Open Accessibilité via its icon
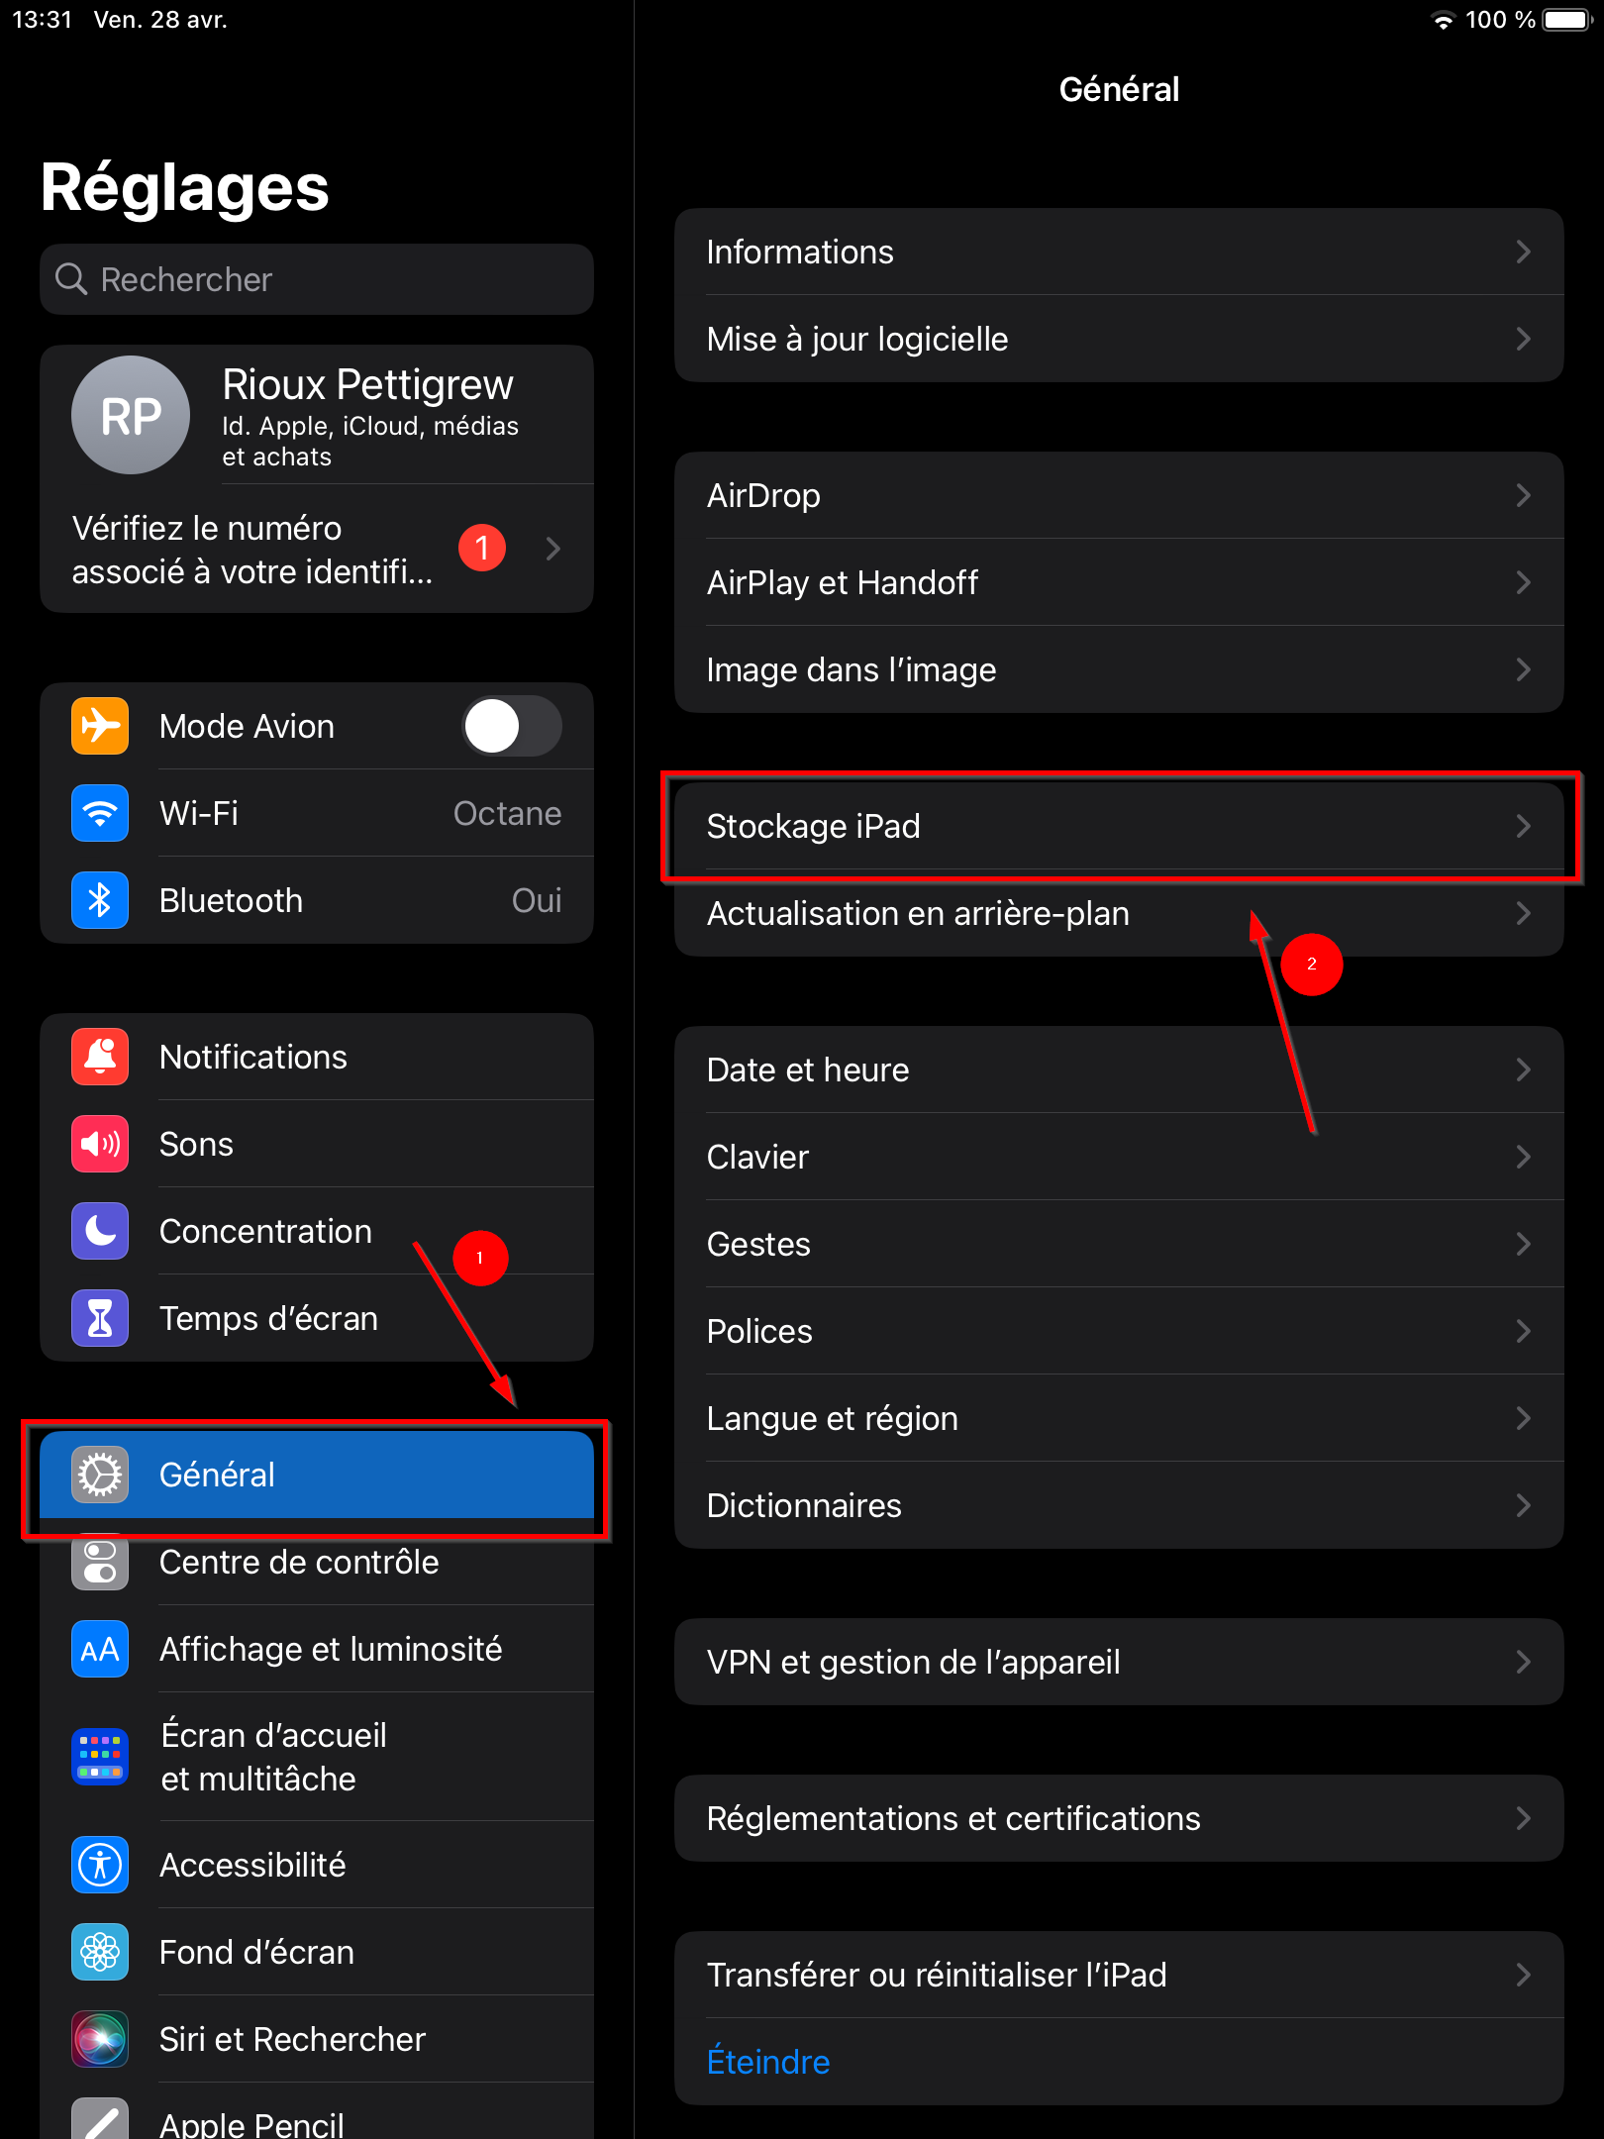The height and width of the screenshot is (2139, 1604). tap(100, 1865)
